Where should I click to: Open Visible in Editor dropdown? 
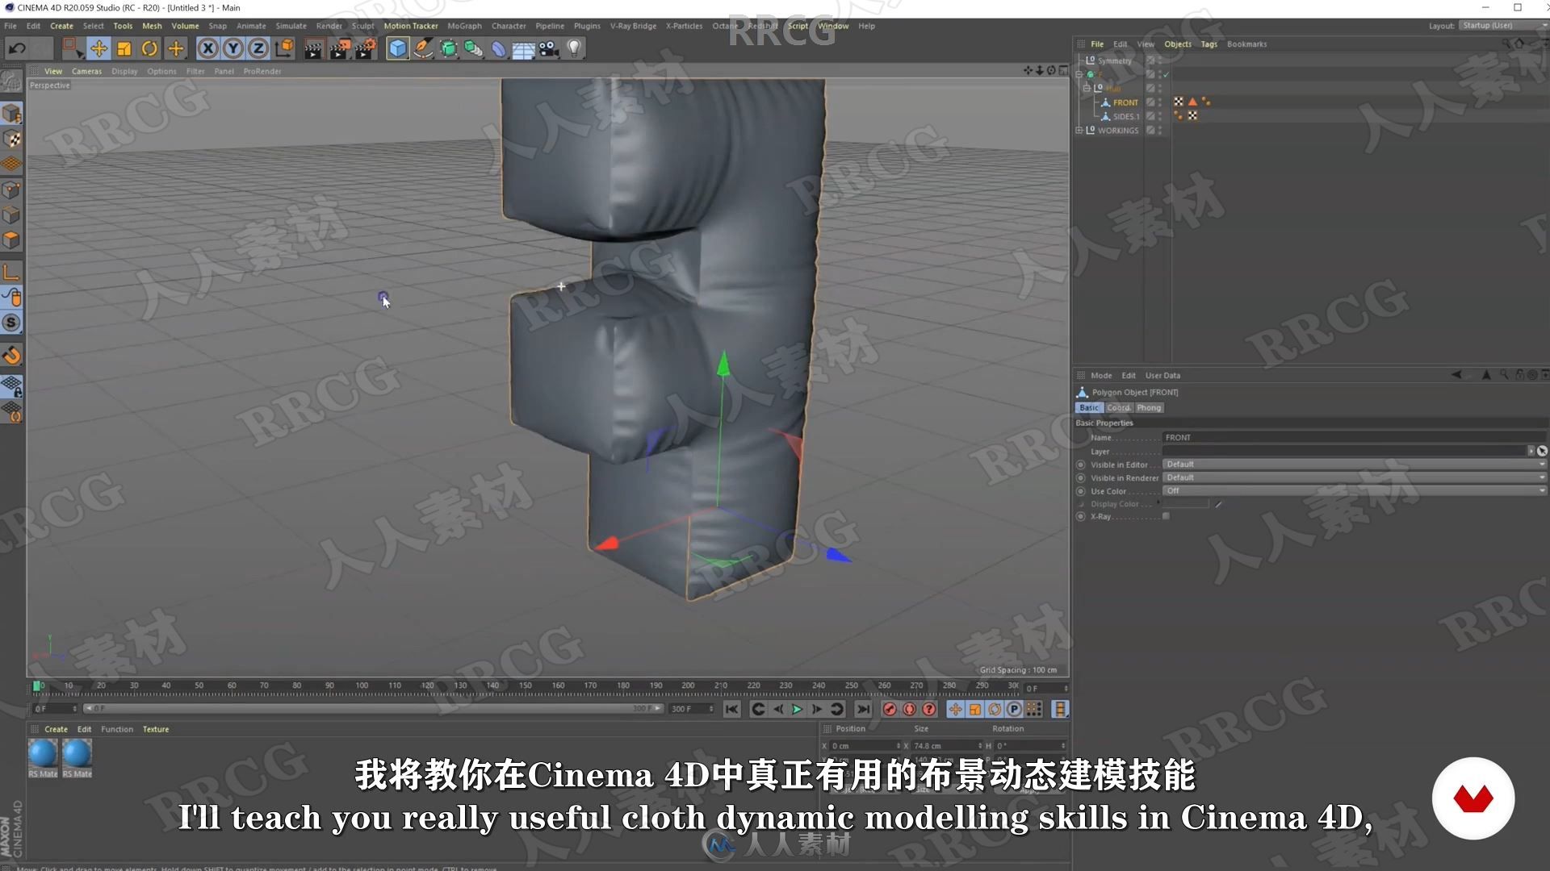(1354, 465)
